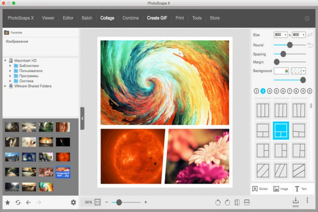Toggle the 1:1 actual size zoom button
Screen dimensions: 318x212
(x=97, y=202)
